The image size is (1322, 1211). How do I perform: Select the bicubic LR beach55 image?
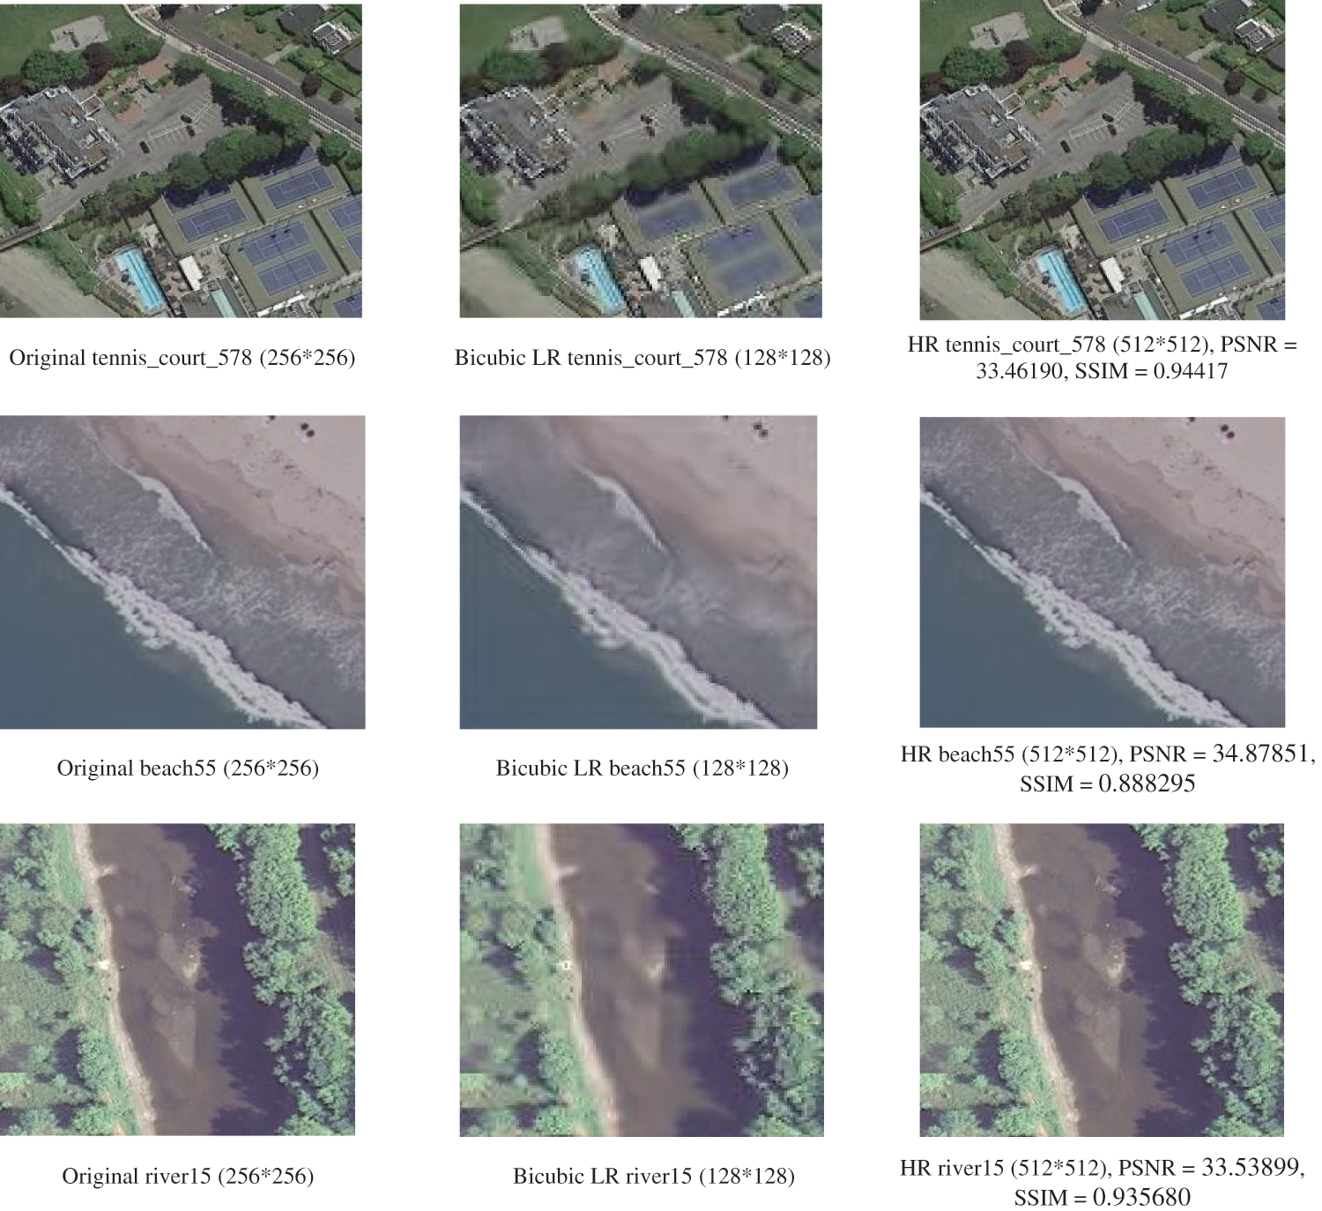click(638, 572)
